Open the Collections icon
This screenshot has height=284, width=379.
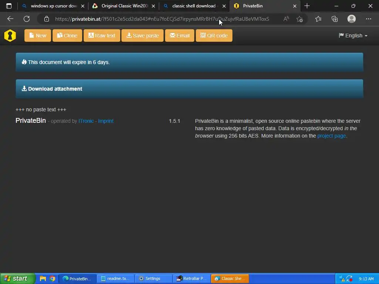point(335,19)
